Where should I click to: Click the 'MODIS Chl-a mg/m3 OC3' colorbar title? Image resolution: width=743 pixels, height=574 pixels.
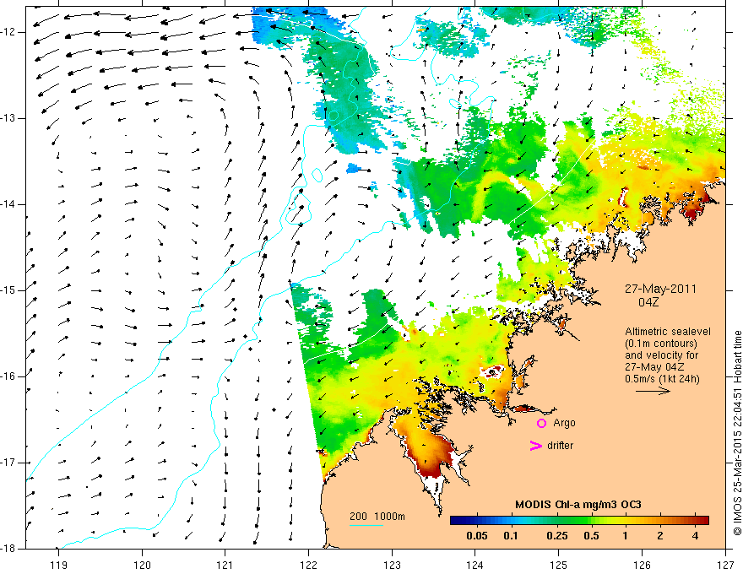(x=578, y=505)
